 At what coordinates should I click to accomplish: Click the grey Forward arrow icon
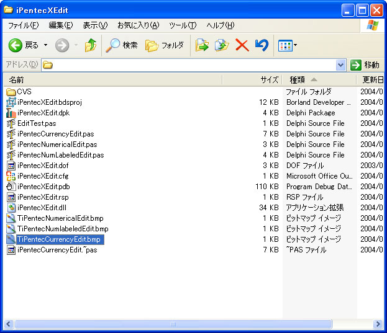tap(62, 45)
